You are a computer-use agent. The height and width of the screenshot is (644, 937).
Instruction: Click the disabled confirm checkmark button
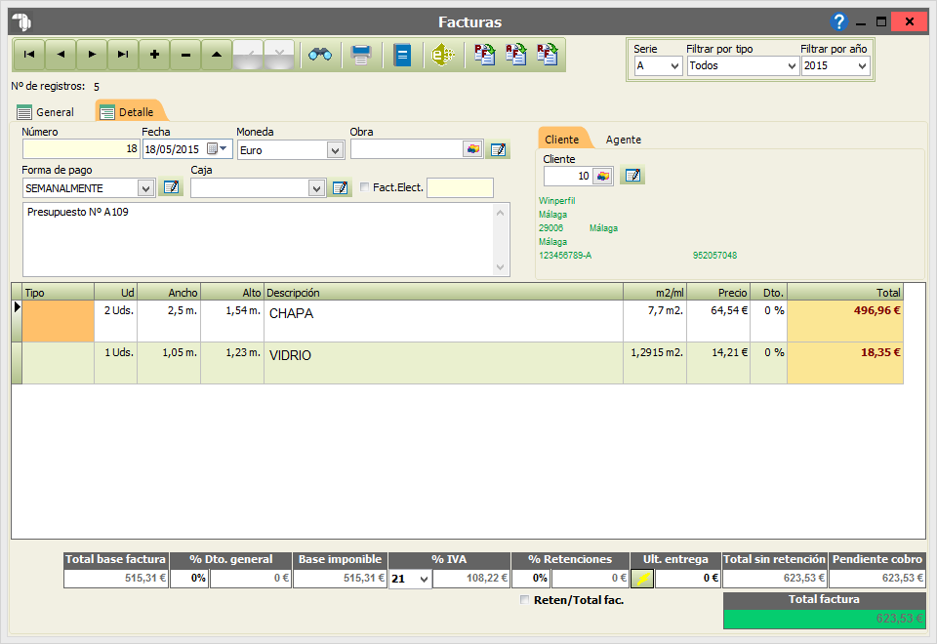click(x=248, y=55)
